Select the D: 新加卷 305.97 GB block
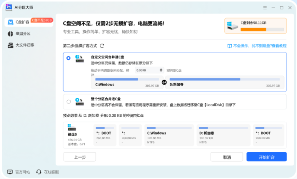This screenshot has width=297, height=179. pyautogui.click(x=223, y=135)
